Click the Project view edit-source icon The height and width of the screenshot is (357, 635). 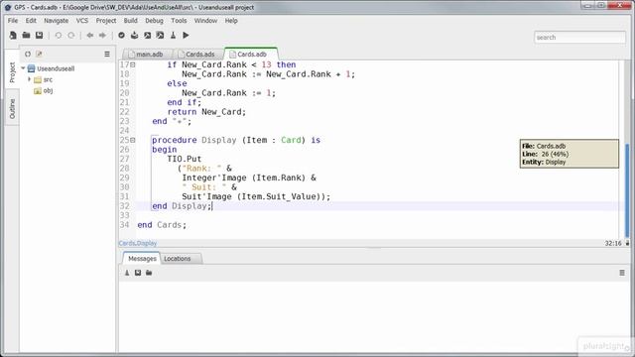coord(39,54)
